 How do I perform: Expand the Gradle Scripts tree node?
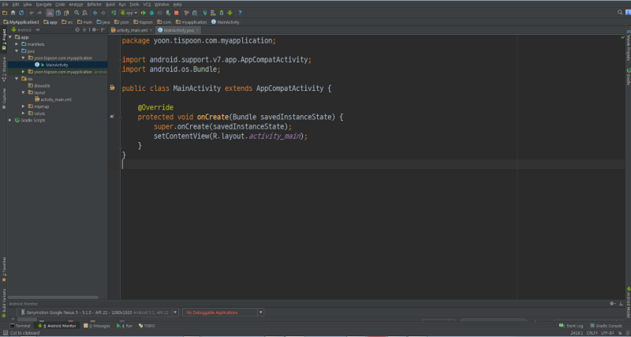pyautogui.click(x=10, y=120)
